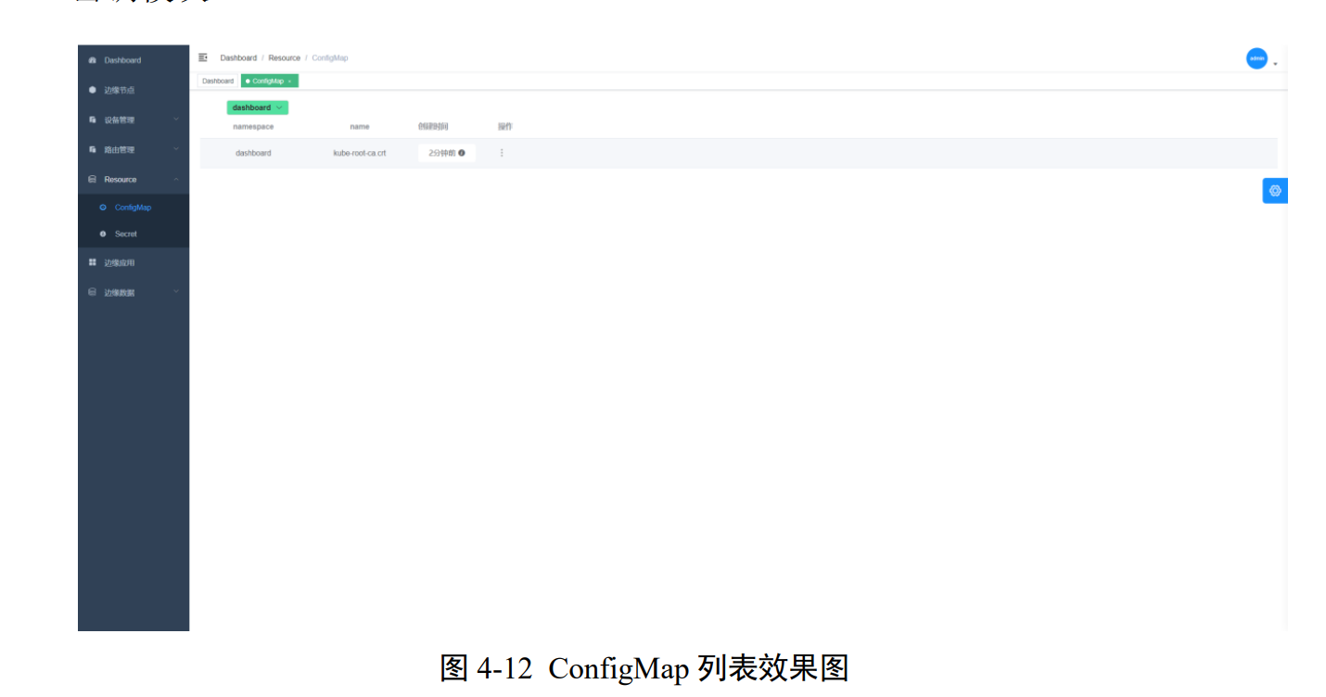Open the 边缘节点 sidebar menu item
Viewport: 1326px width, 697px height.
134,90
